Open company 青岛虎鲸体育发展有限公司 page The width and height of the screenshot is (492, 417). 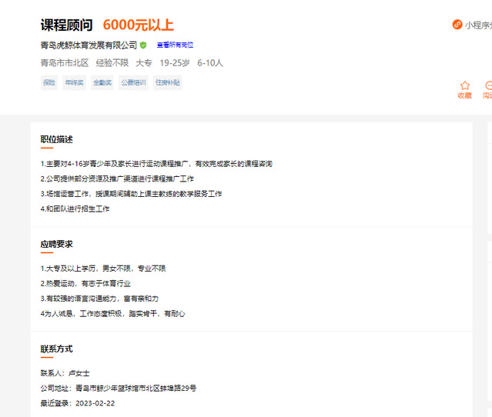pos(89,45)
